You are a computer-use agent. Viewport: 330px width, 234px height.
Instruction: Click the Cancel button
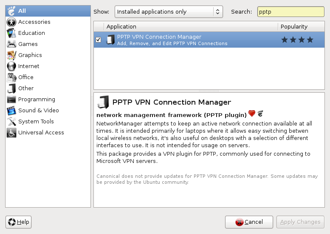point(249,222)
